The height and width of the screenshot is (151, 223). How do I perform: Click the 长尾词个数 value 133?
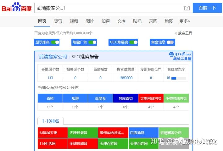pos(50,78)
